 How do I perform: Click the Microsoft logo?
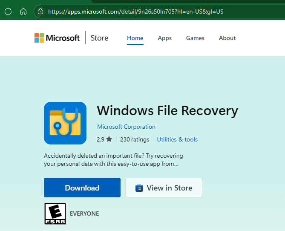(57, 38)
